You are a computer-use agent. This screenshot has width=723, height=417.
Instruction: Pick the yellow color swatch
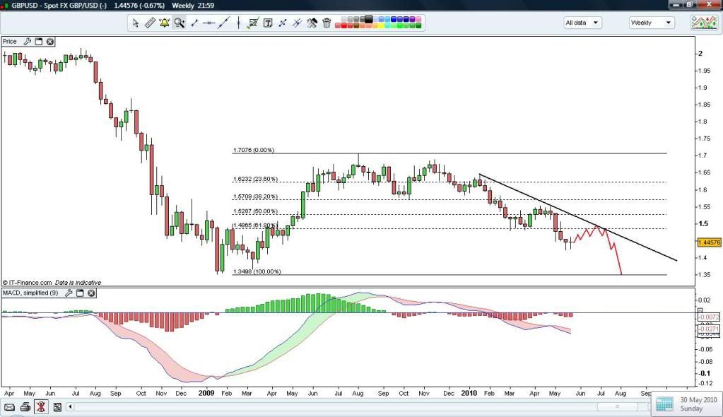pos(382,26)
